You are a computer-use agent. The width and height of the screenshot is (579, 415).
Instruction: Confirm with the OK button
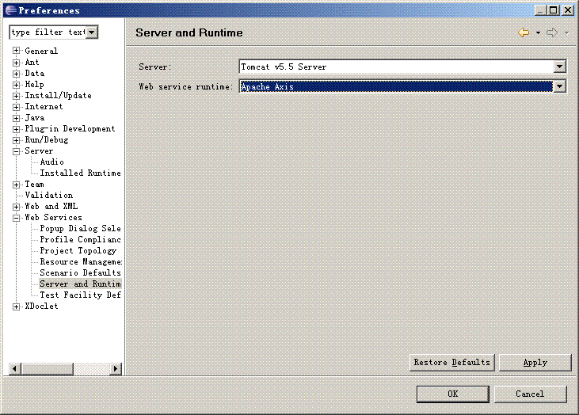453,394
